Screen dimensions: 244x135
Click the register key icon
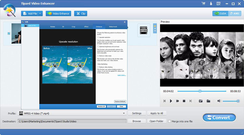point(211,3)
